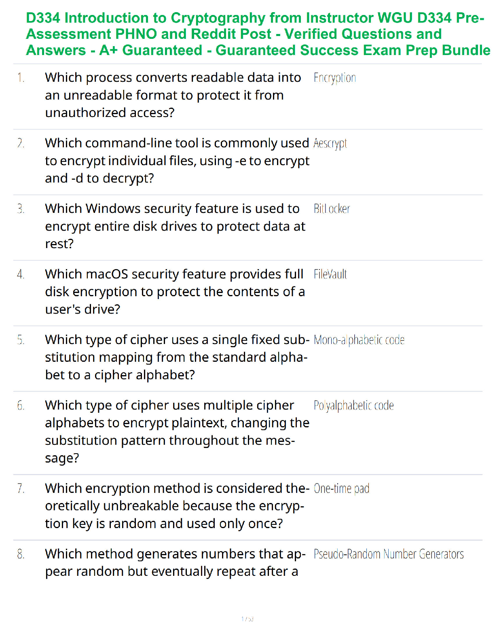This screenshot has width=495, height=641.
Task: Click the answer 'Encryption'
Action: click(x=334, y=78)
